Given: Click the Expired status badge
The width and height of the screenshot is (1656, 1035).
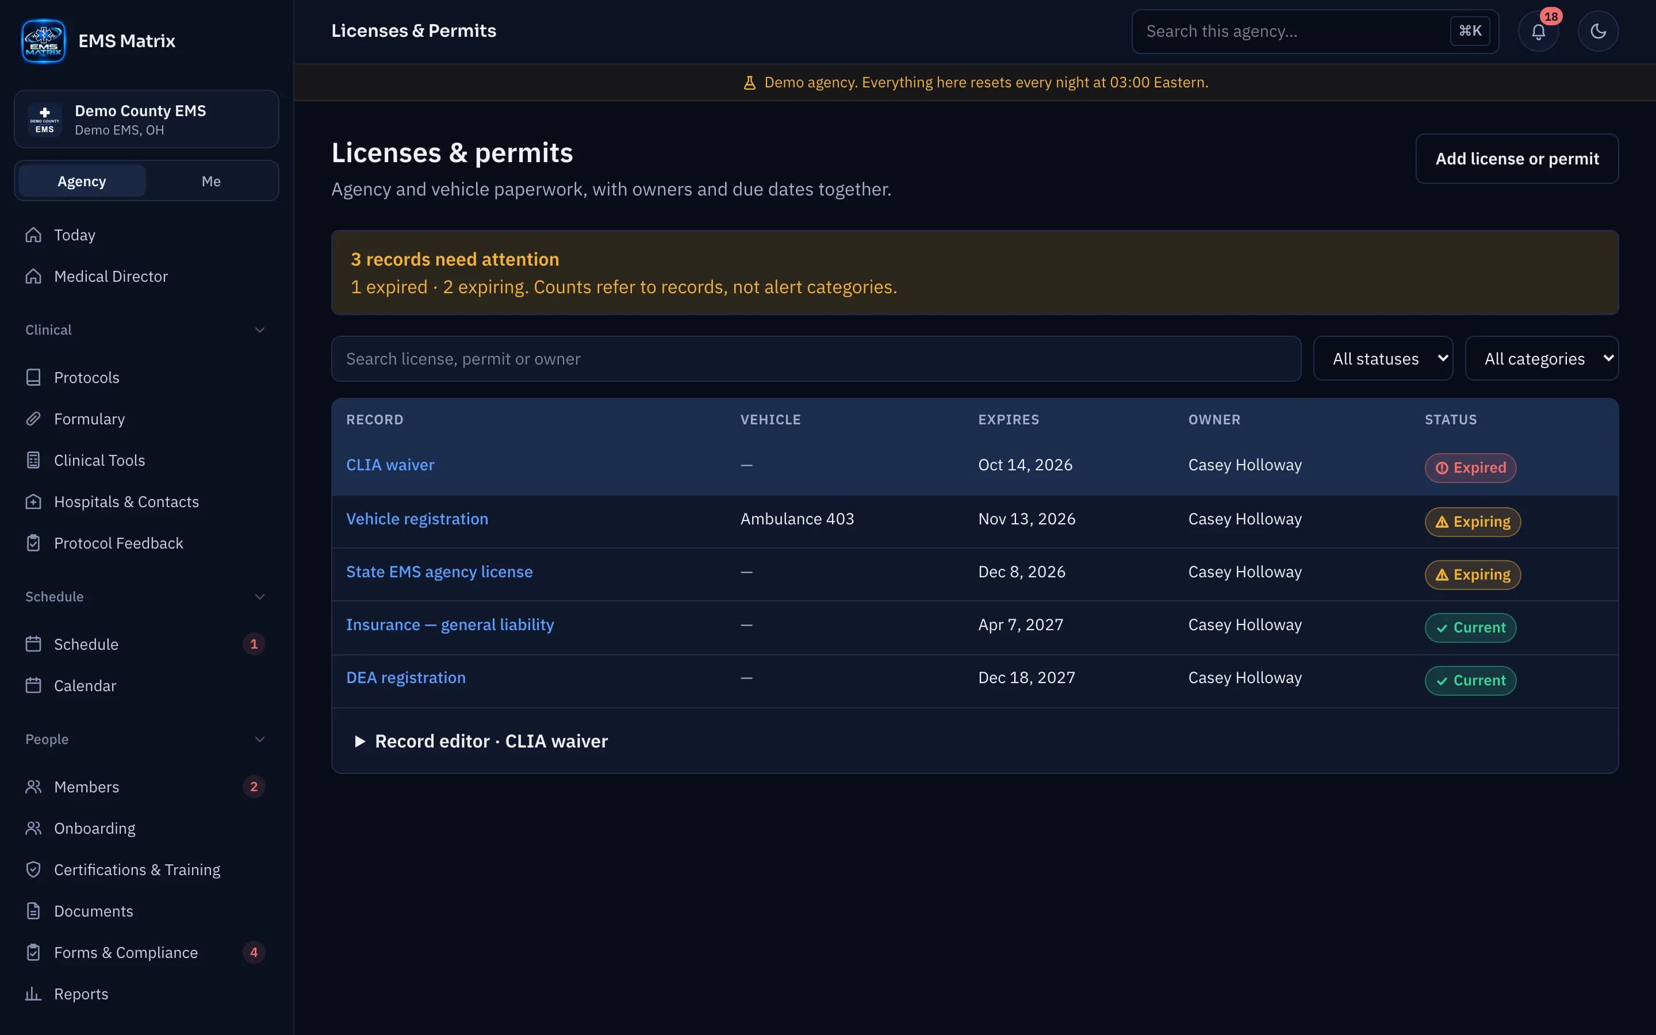Looking at the screenshot, I should [1470, 468].
